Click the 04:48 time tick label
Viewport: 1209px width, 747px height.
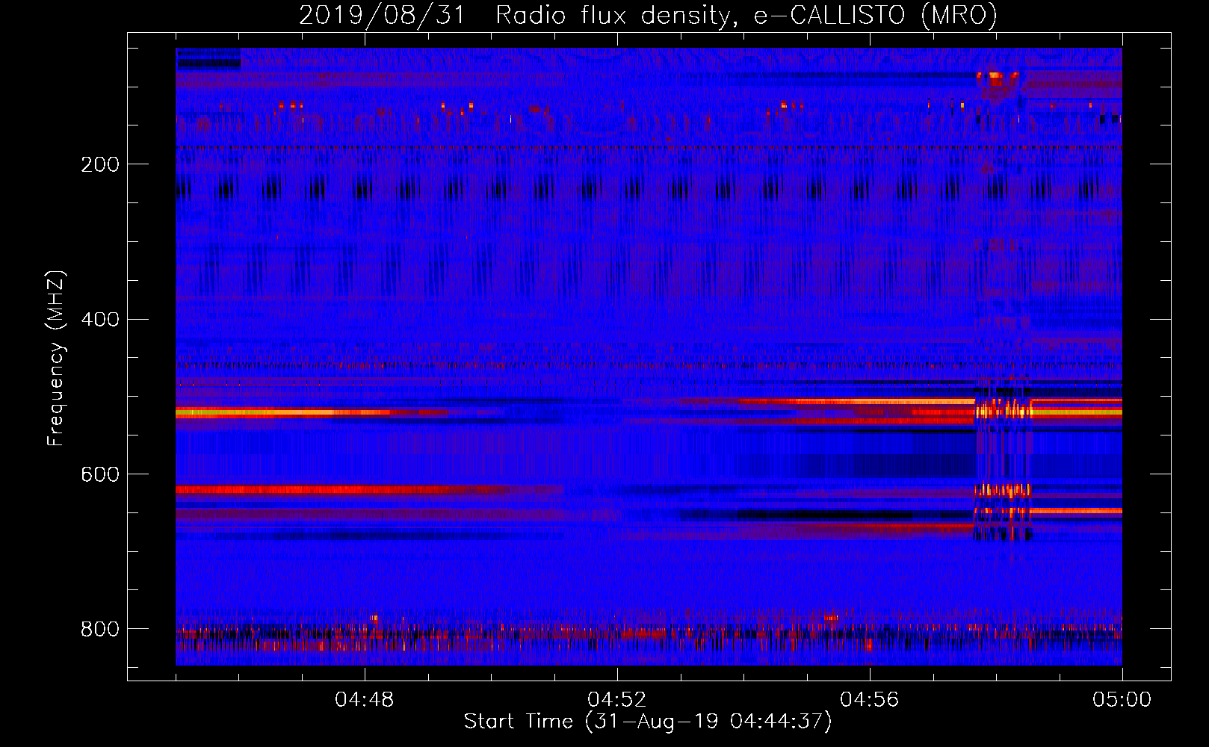[x=365, y=700]
